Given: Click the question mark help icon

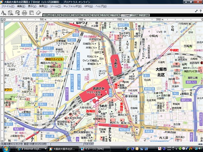Looking at the screenshot, I should (x=201, y=11).
